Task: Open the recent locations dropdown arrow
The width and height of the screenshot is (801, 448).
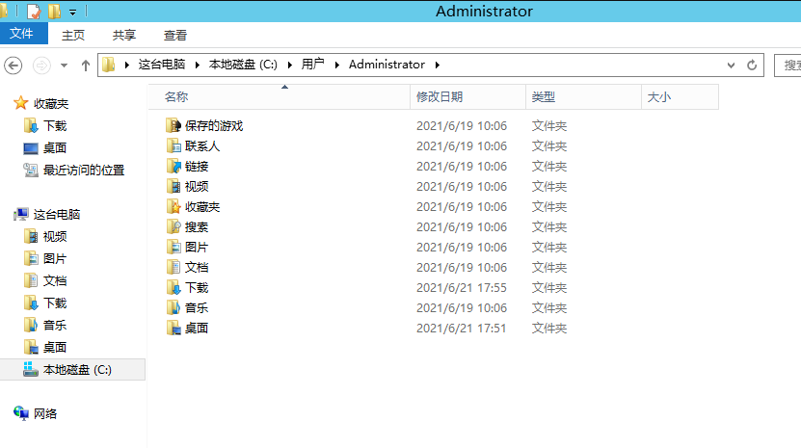Action: pos(65,65)
